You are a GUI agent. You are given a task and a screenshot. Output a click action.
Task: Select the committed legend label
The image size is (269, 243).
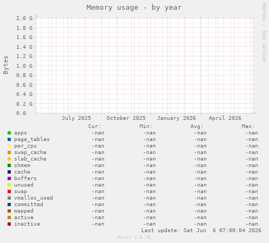click(29, 204)
